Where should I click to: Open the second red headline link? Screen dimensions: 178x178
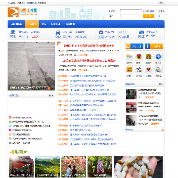click(89, 61)
